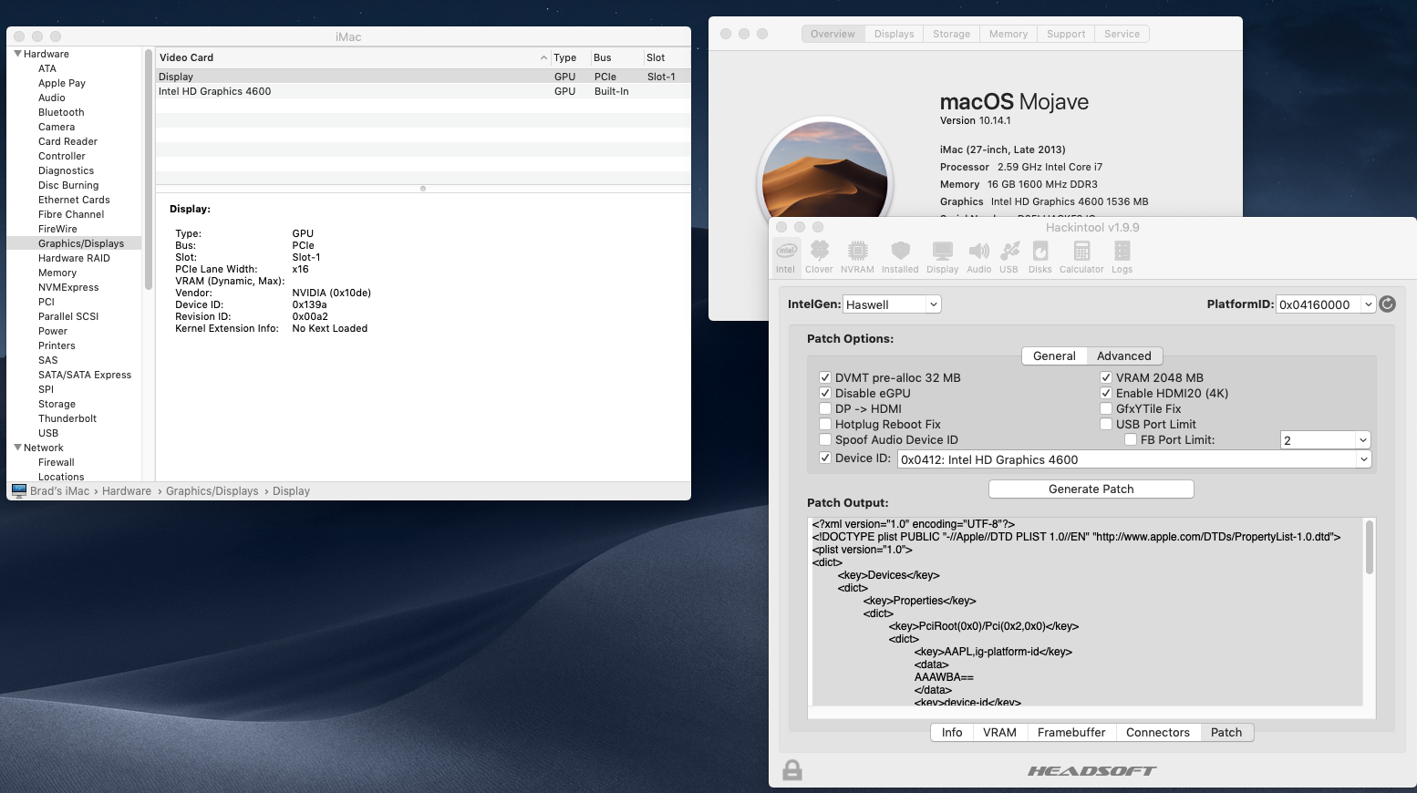The height and width of the screenshot is (793, 1417).
Task: Enable Spoof Audio Device ID checkbox
Action: pyautogui.click(x=824, y=439)
